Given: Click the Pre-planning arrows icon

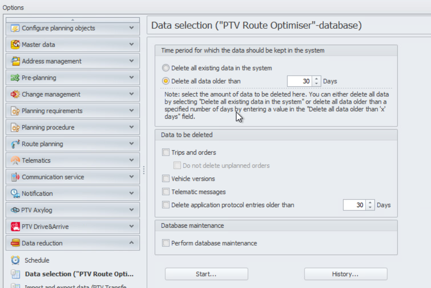Looking at the screenshot, I should (x=15, y=78).
